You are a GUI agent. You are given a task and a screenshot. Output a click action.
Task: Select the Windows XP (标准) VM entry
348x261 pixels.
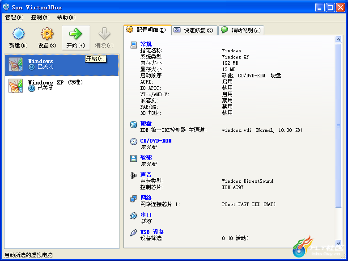tap(62, 86)
